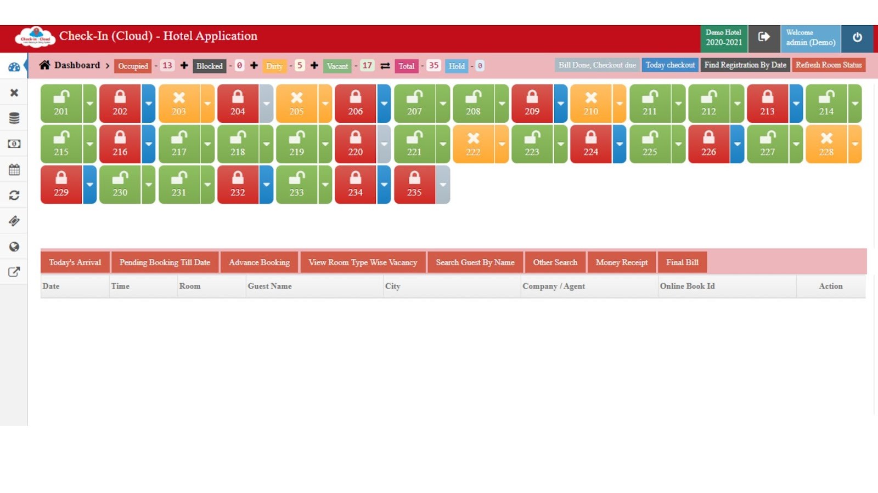Open the Money Receipt tab
Image resolution: width=878 pixels, height=493 pixels.
click(622, 262)
